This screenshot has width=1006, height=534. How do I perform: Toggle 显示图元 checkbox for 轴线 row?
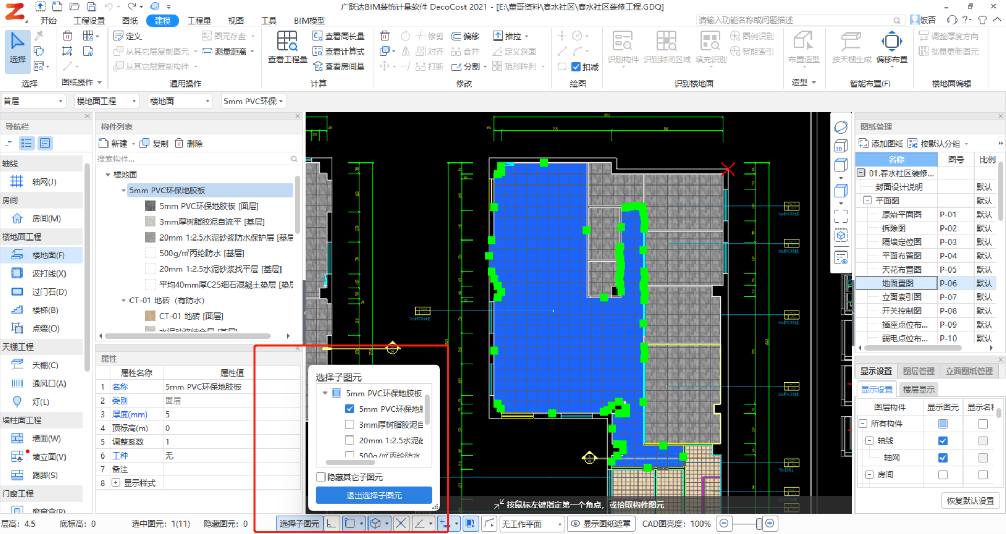943,441
